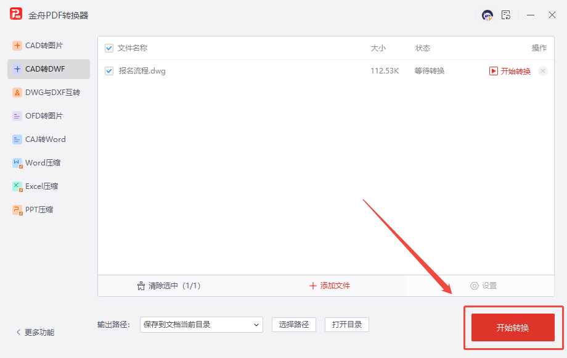Toggle the select-all checkbox beside 文件名称

(x=109, y=48)
